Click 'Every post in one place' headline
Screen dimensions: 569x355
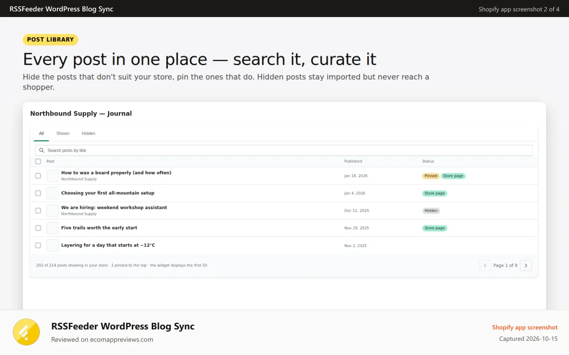pos(200,59)
